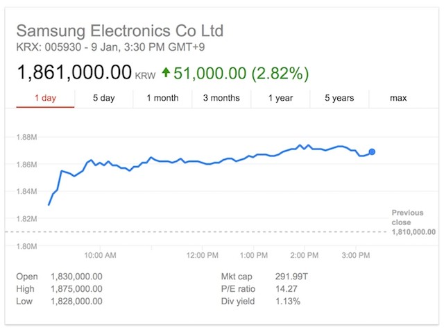Click the green up arrow icon
The height and width of the screenshot is (328, 444).
pyautogui.click(x=166, y=72)
